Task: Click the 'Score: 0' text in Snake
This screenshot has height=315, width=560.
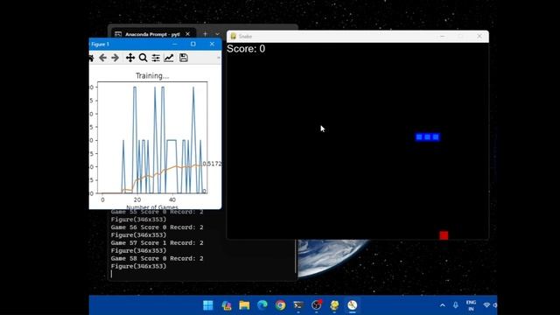Action: pyautogui.click(x=246, y=49)
